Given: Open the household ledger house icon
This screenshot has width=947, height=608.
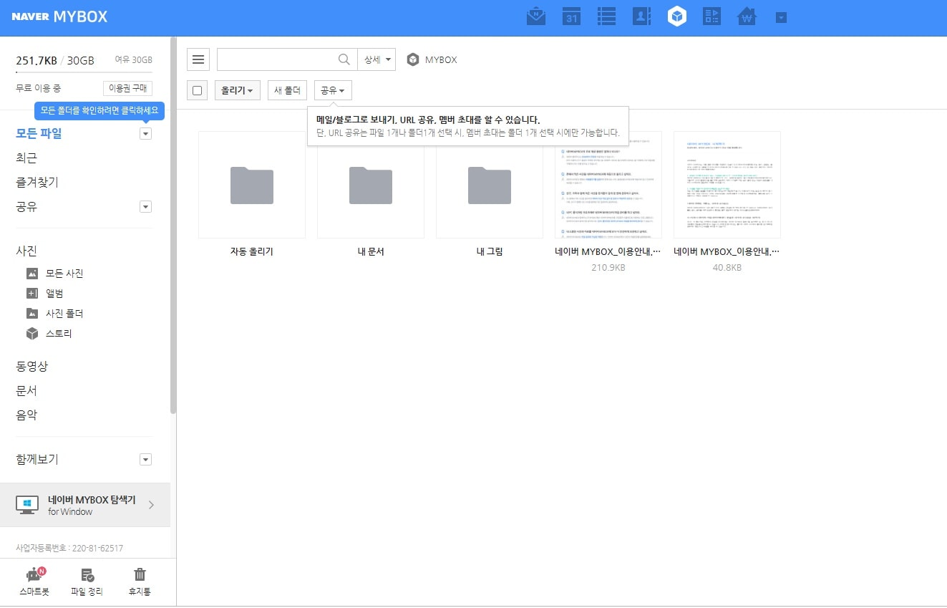Looking at the screenshot, I should [747, 16].
